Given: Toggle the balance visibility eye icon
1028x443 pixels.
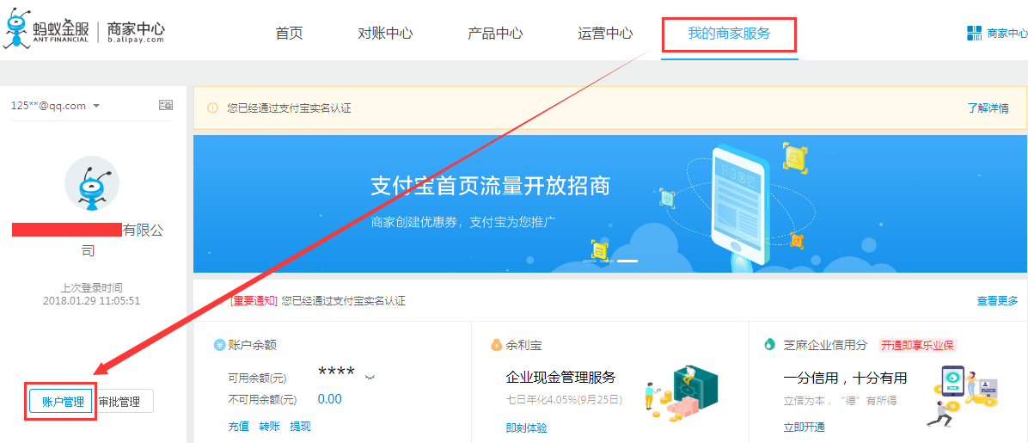Looking at the screenshot, I should (370, 378).
